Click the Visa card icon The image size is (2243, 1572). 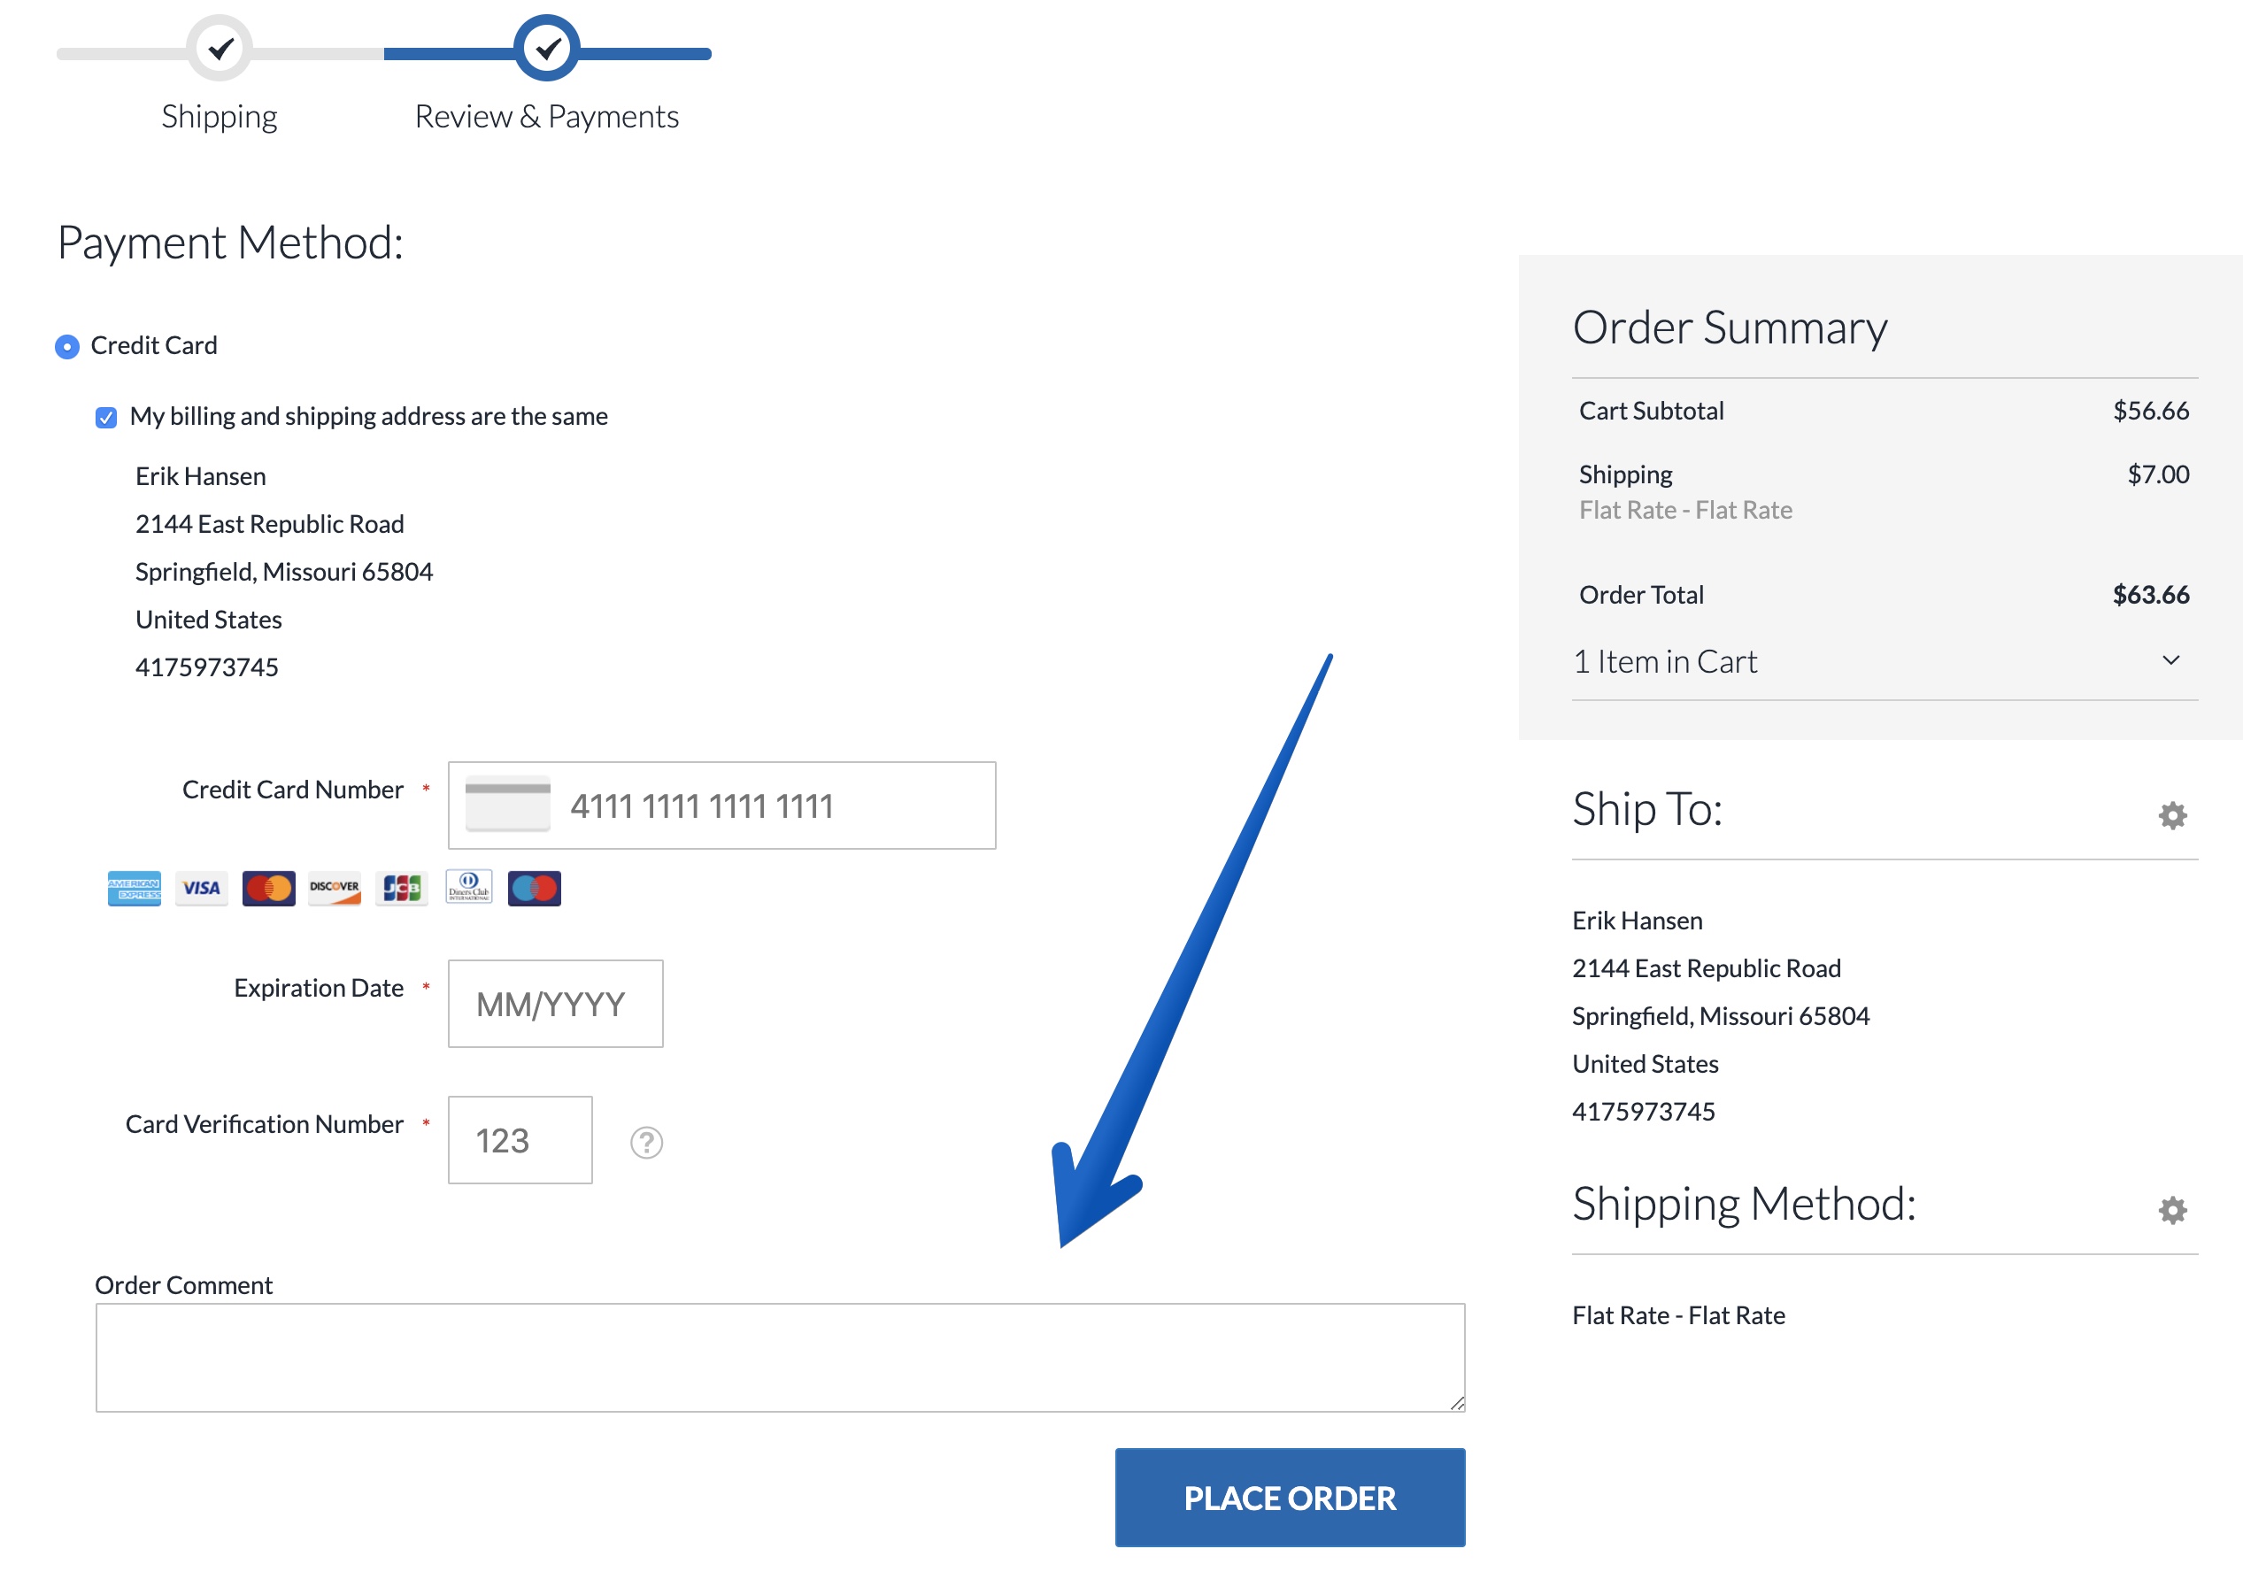201,887
